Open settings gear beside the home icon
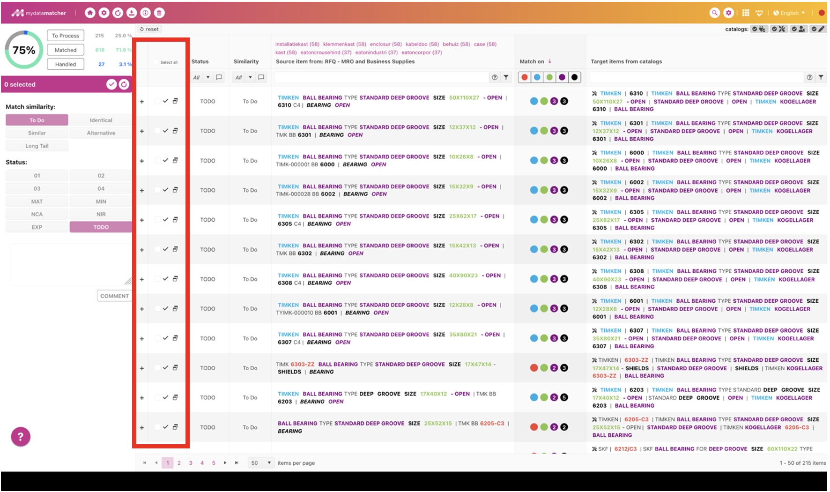830x492 pixels. [104, 13]
